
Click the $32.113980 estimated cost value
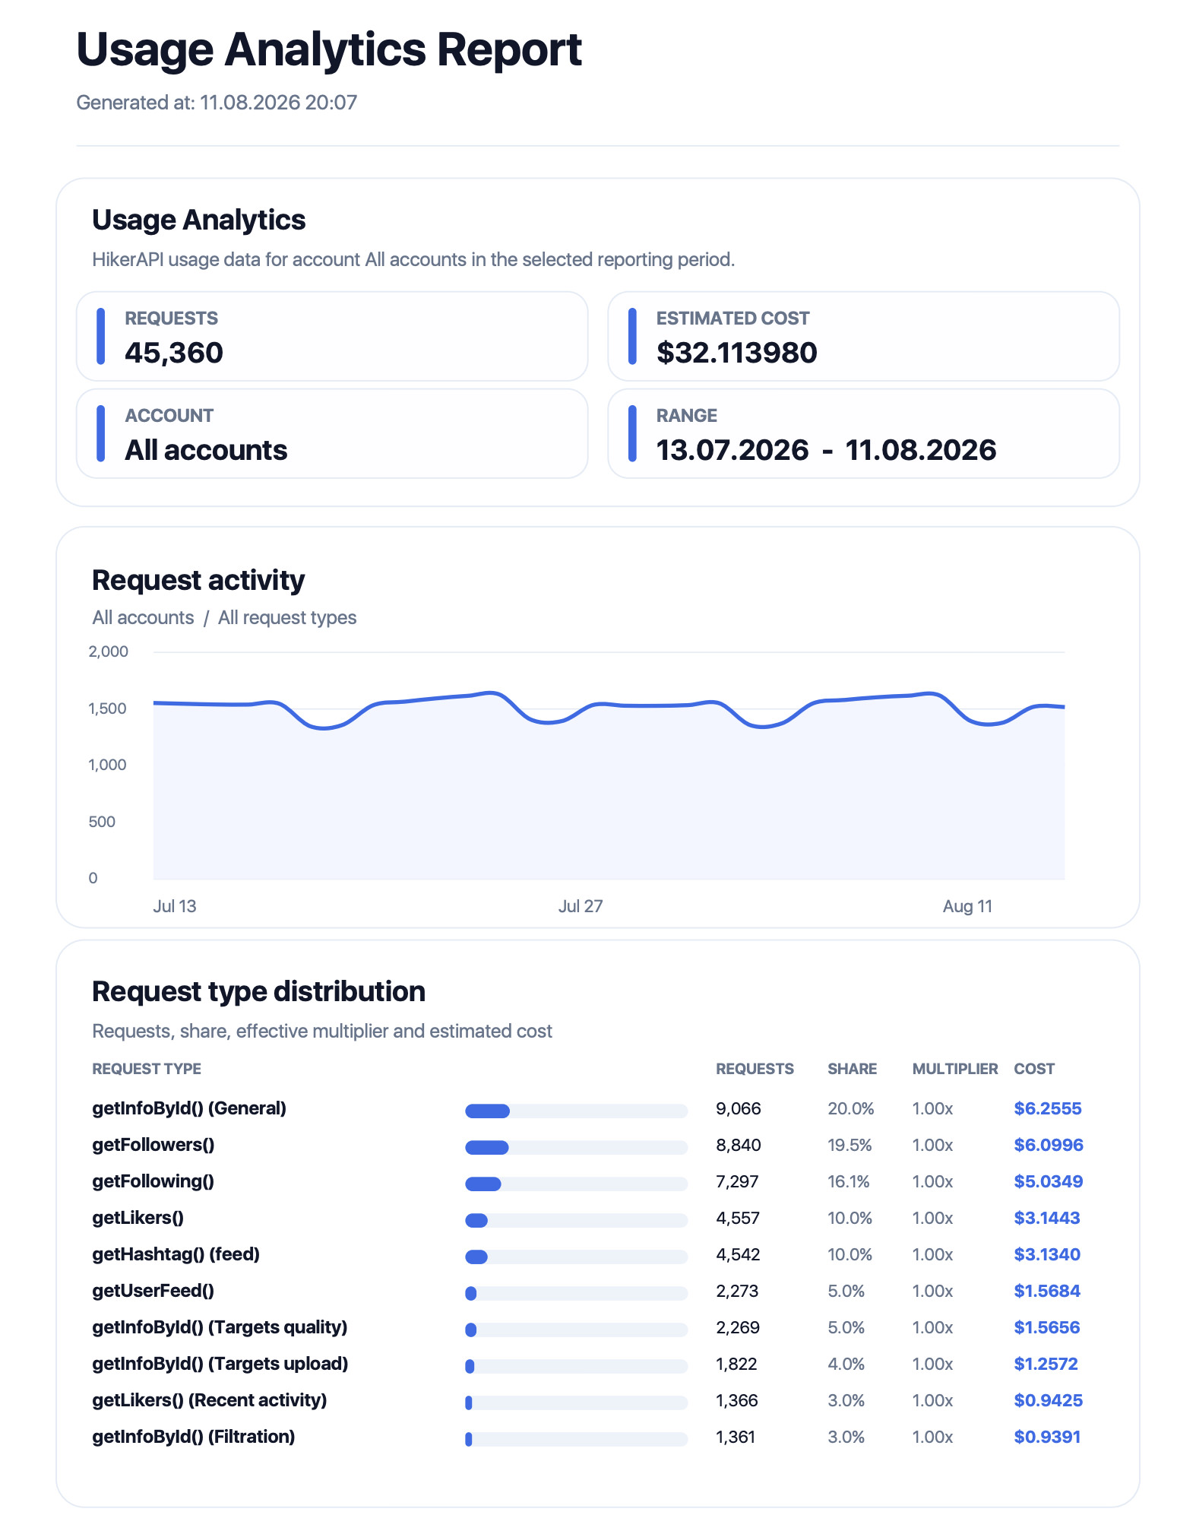(736, 353)
